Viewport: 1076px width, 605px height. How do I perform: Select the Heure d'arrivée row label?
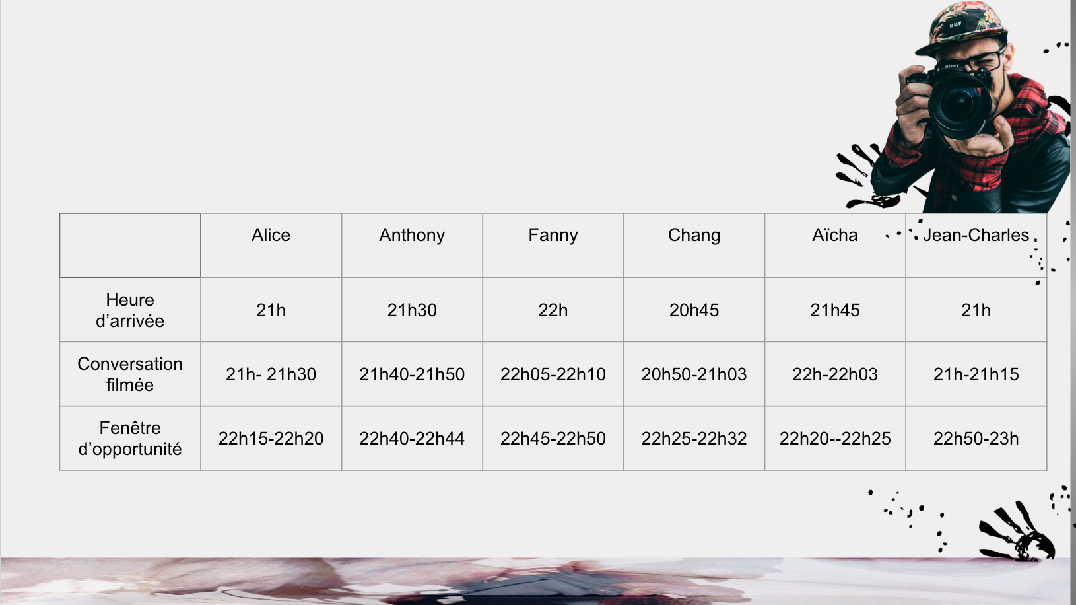(x=130, y=310)
